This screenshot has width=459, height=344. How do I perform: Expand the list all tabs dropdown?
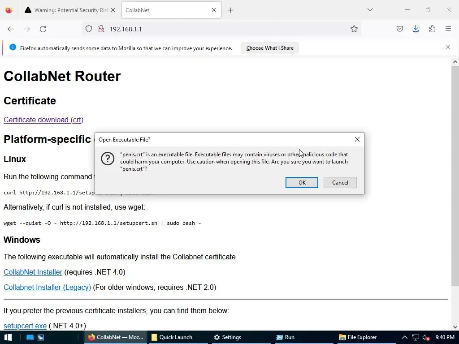pos(370,10)
